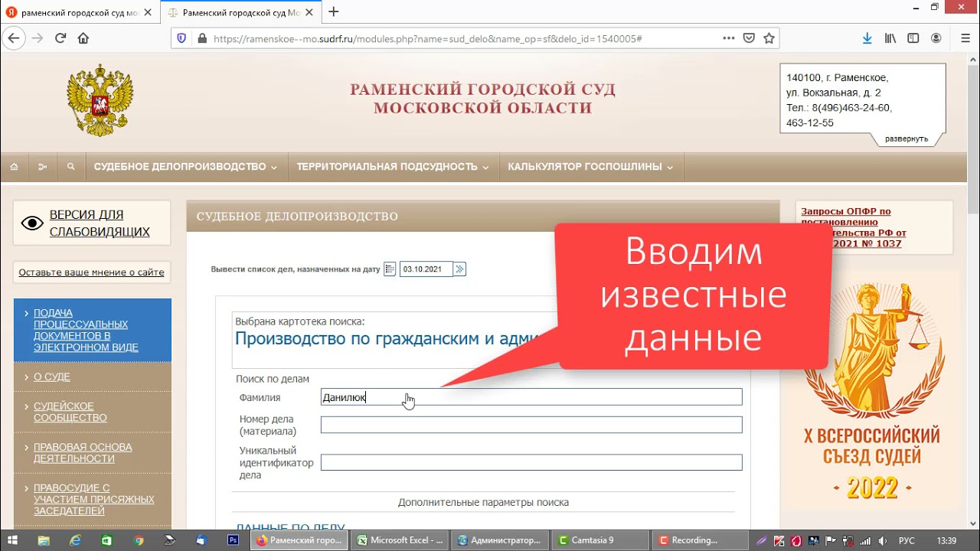This screenshot has width=980, height=551.
Task: Click the Номер дела input field
Action: click(531, 425)
